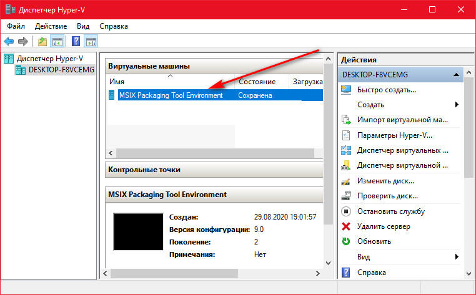Click the Справка question icon in actions
The image size is (476, 295).
(x=346, y=273)
